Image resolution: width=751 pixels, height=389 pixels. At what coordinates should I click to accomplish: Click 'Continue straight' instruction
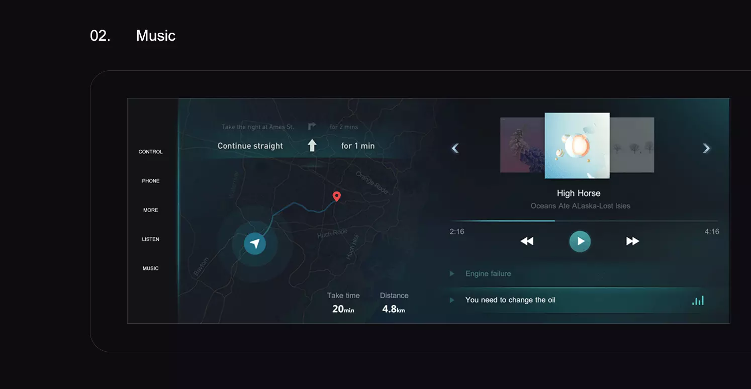[250, 146]
